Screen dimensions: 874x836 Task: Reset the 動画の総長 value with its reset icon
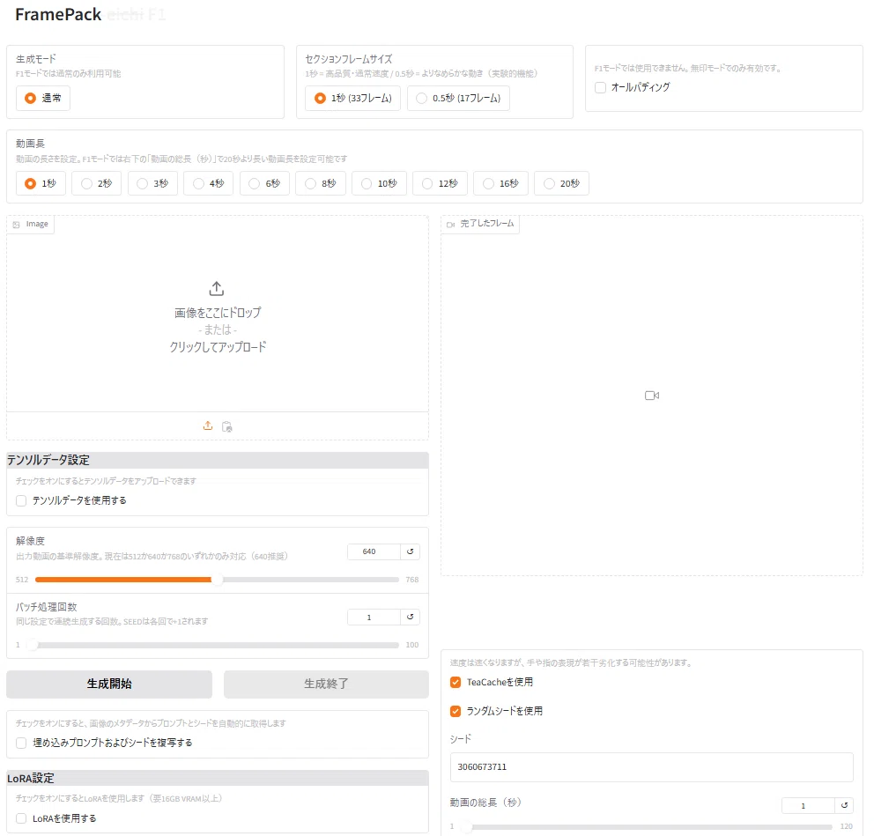click(x=844, y=805)
